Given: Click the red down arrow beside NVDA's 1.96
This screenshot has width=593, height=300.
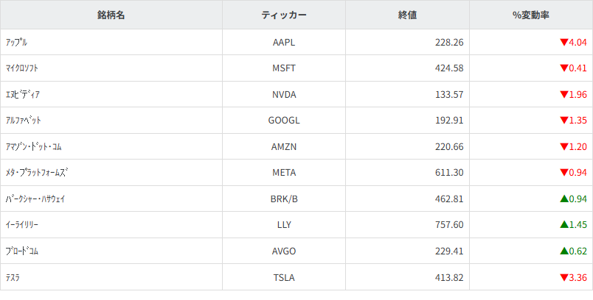Looking at the screenshot, I should [x=564, y=95].
